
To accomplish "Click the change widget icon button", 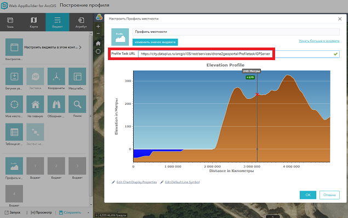I will coord(155,42).
